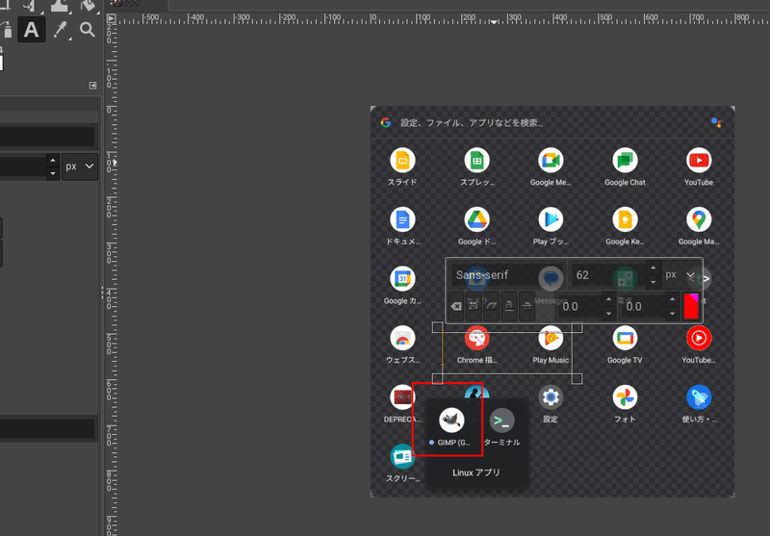The height and width of the screenshot is (536, 770).
Task: Click the 使い方 rocket icon in the image
Action: point(699,397)
